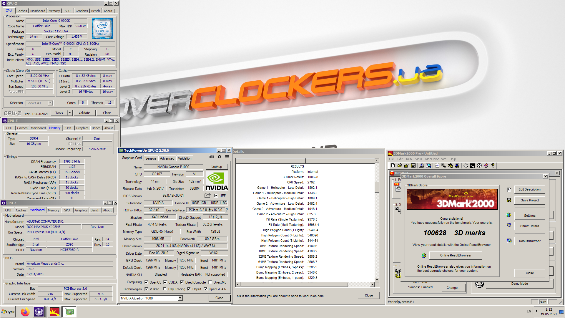The height and width of the screenshot is (318, 565).
Task: Toggle the UEFI checkbox in GPU-Z
Action: tap(216, 196)
